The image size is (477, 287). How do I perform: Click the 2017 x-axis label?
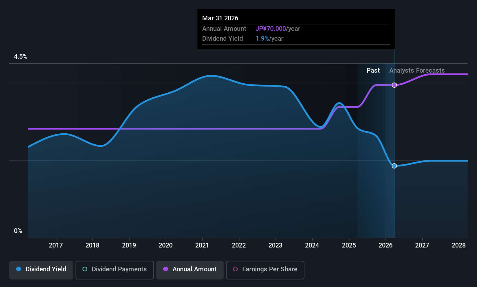pos(56,245)
